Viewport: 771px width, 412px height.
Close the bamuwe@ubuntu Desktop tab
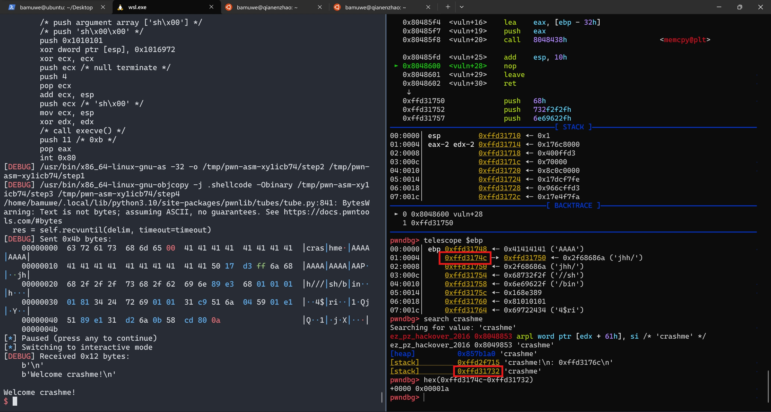(x=103, y=7)
